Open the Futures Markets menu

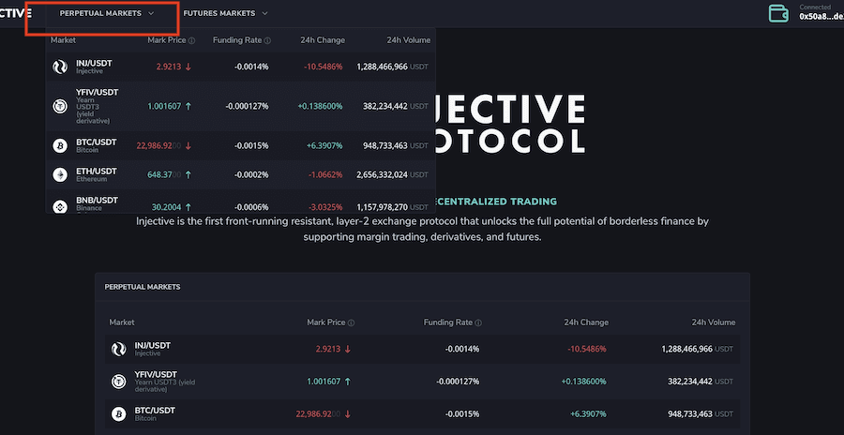point(219,14)
